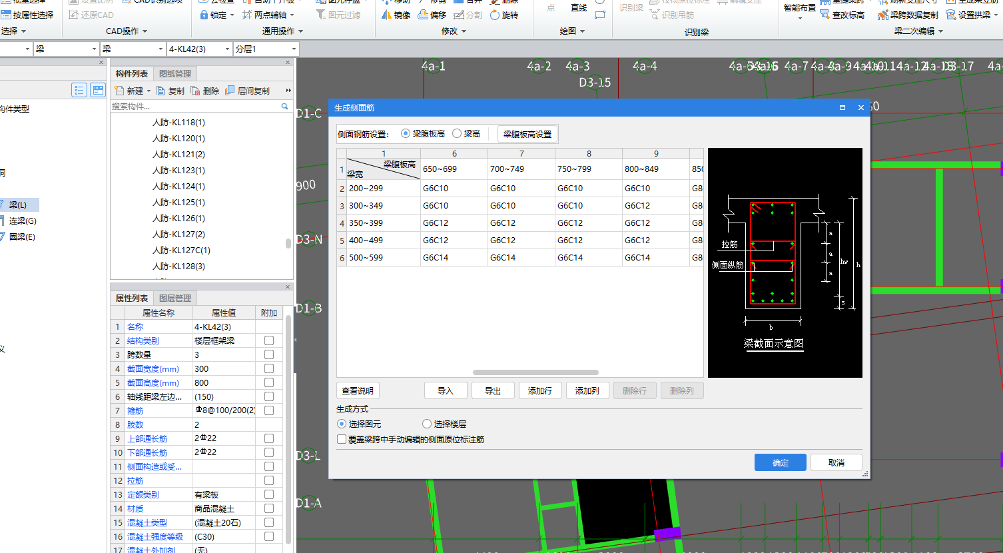
Task: Select 圈梁(E) in component tree
Action: [x=22, y=237]
